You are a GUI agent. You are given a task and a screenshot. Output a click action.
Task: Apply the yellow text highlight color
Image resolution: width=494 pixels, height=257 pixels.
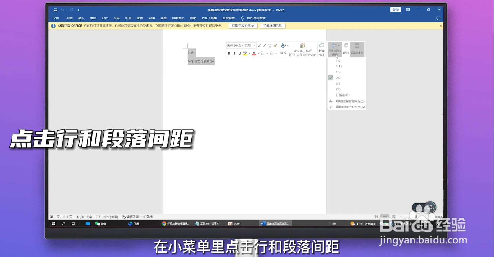(x=245, y=53)
